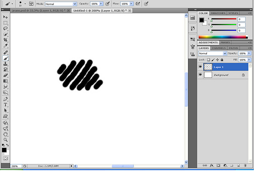Select the Move tool
This screenshot has height=184, width=254.
(x=6, y=17)
